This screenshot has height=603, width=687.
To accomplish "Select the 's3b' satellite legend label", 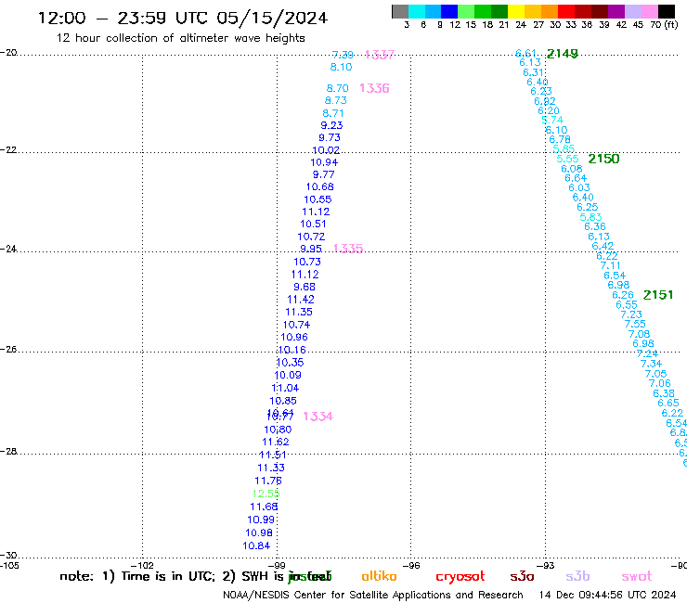I will click(577, 576).
